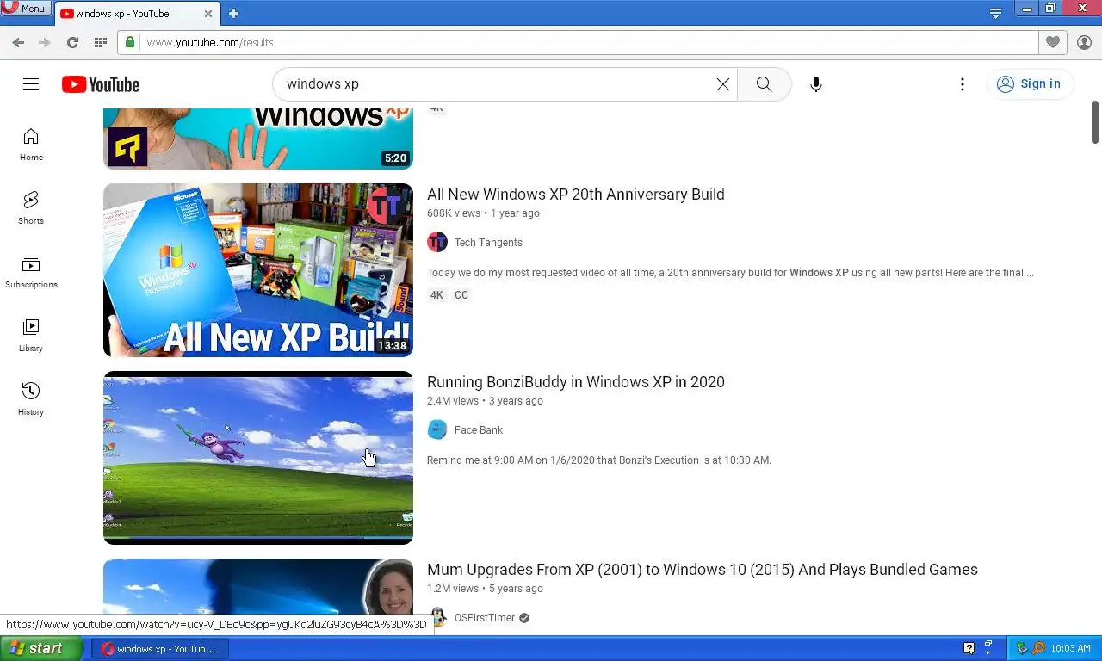This screenshot has height=661, width=1102.
Task: Open a new browser tab
Action: [233, 13]
